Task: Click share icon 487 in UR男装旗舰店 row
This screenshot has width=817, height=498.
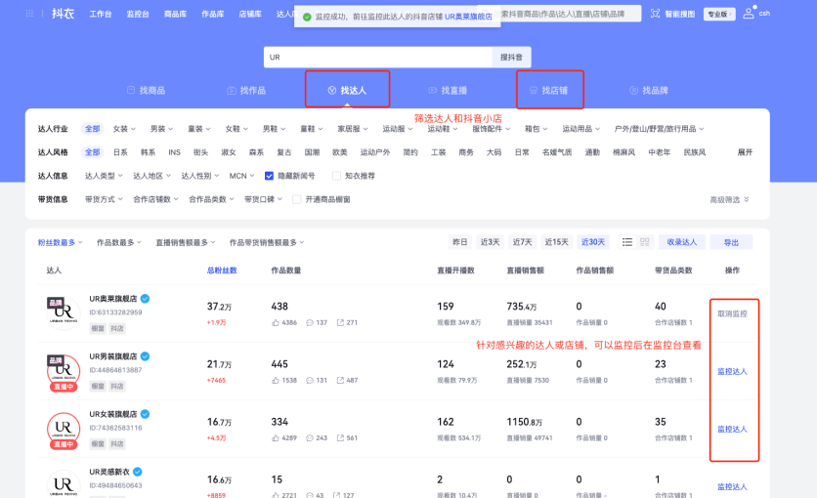Action: 340,381
